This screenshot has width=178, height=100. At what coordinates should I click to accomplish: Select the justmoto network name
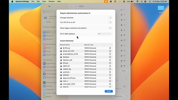66,72
